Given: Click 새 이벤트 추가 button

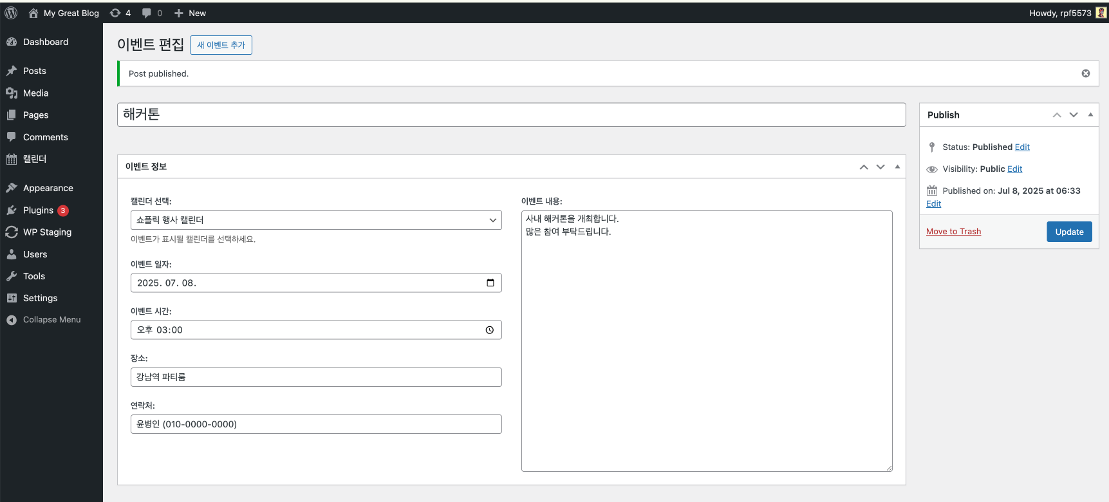Looking at the screenshot, I should (221, 45).
